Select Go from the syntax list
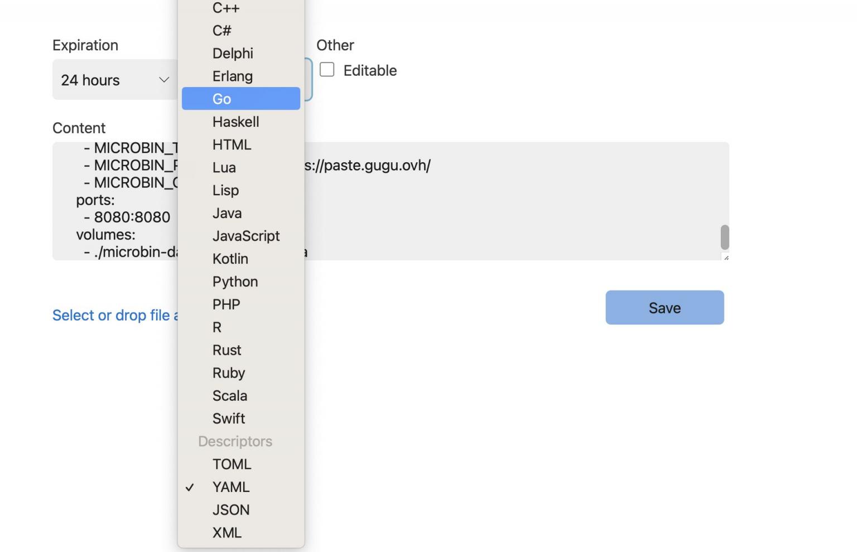 pos(240,99)
